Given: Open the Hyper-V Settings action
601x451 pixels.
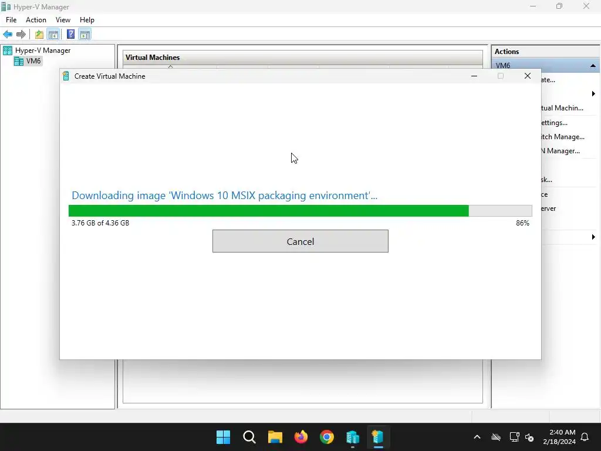Looking at the screenshot, I should (554, 123).
